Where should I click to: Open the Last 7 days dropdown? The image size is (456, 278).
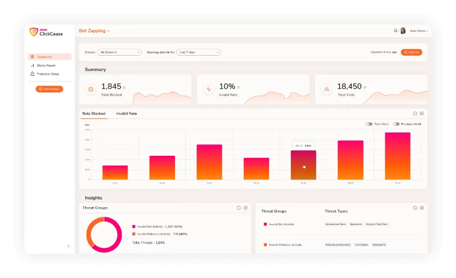coord(199,52)
